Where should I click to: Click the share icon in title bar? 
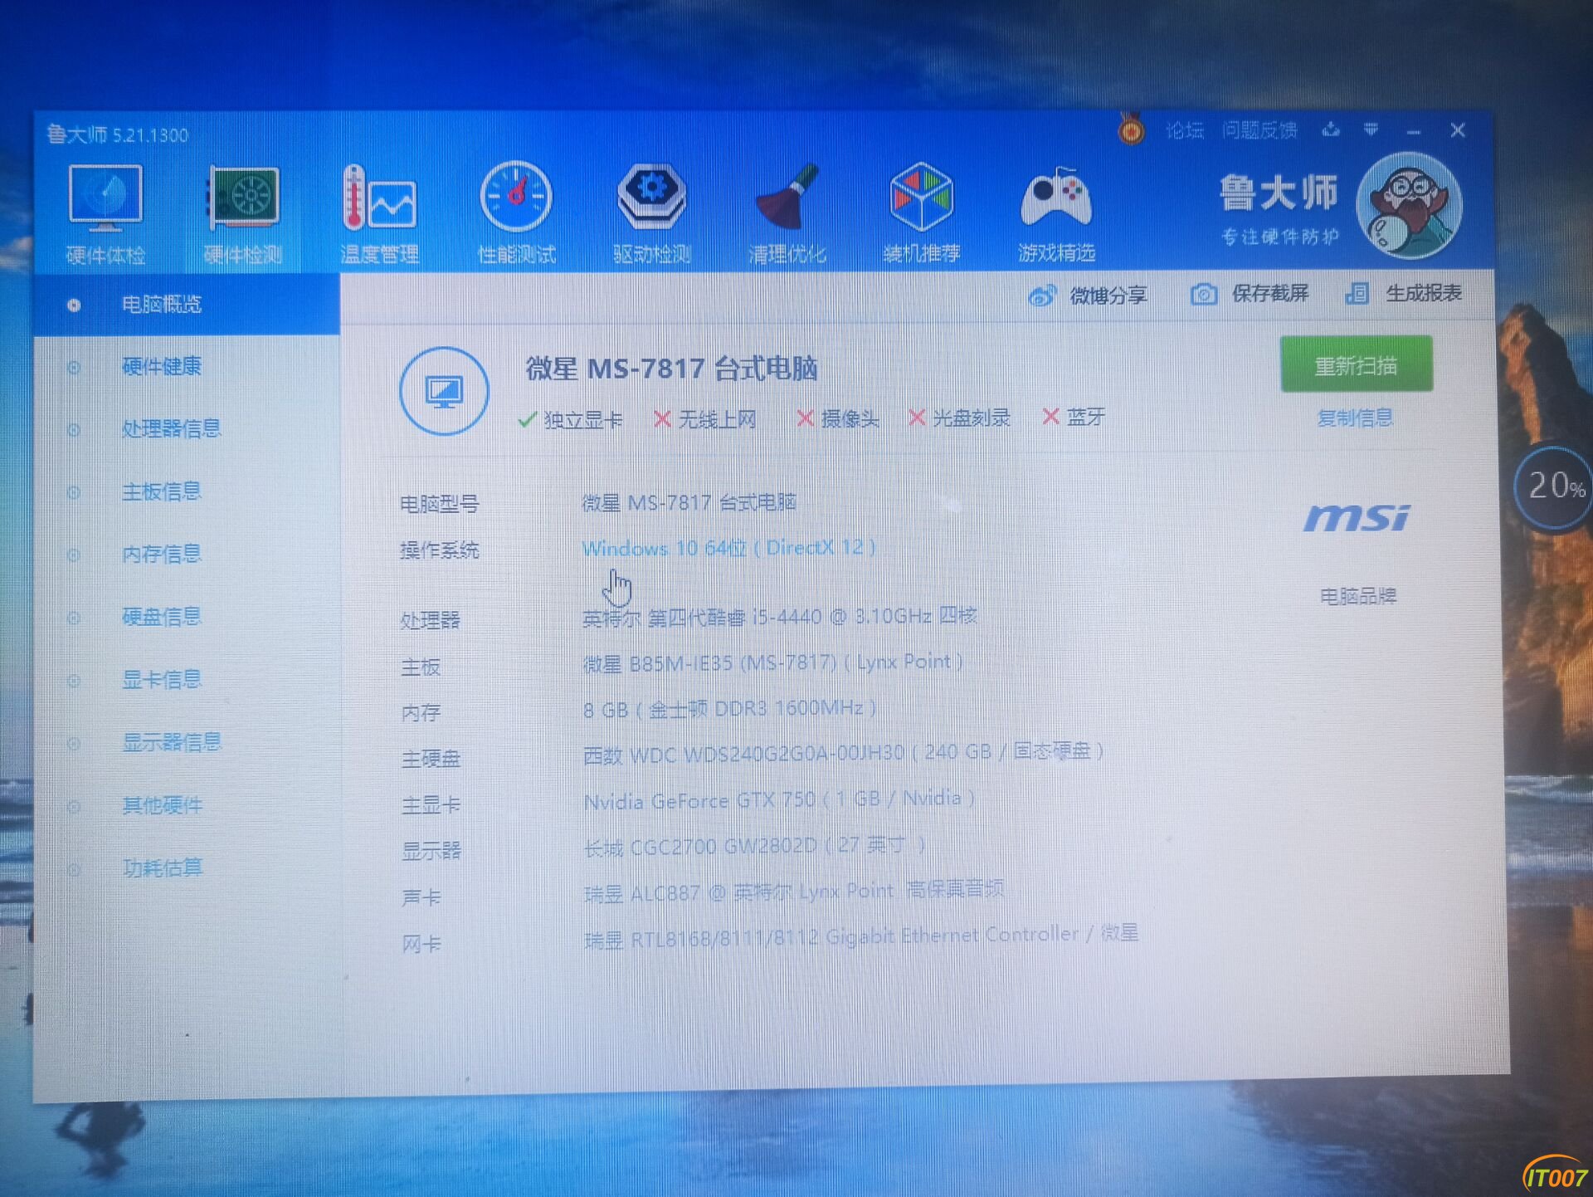(x=1331, y=129)
